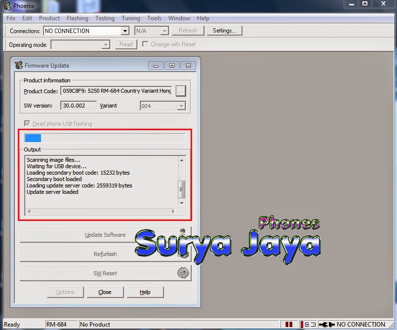The width and height of the screenshot is (397, 330).
Task: Toggle Dead phone USB flashing checkbox
Action: pyautogui.click(x=27, y=123)
